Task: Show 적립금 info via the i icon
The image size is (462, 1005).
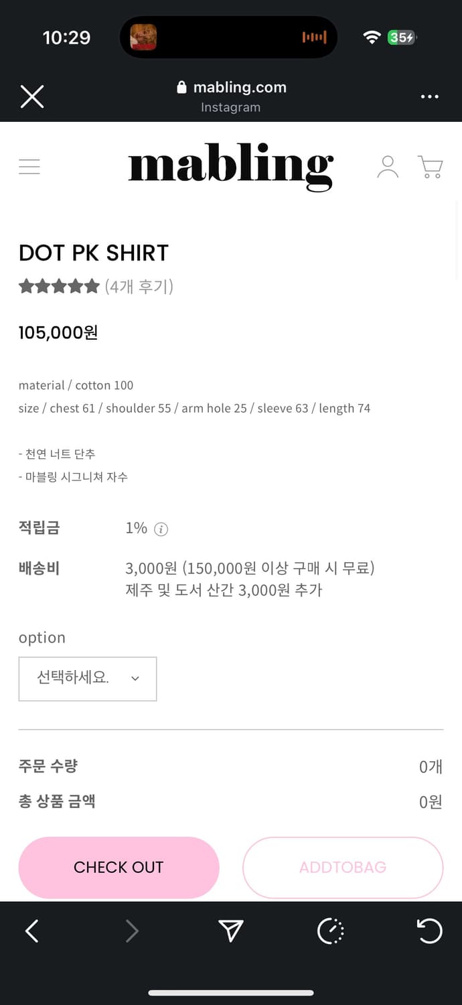Action: pos(161,529)
